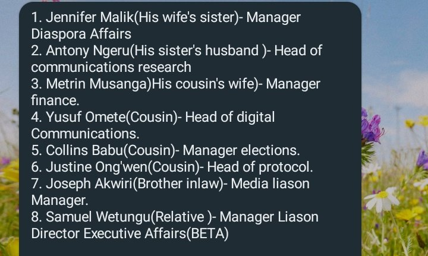
Task: Select the Jennifer Malik list entry
Action: pos(166,26)
